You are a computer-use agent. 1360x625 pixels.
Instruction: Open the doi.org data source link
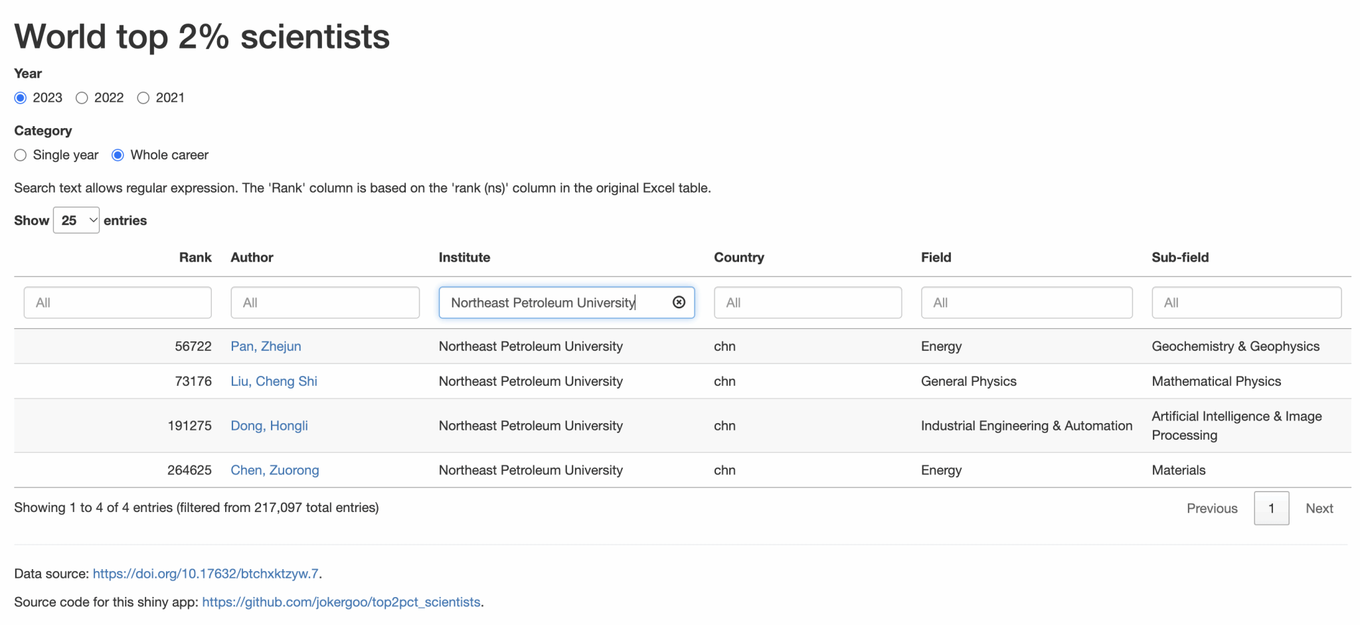(x=206, y=573)
